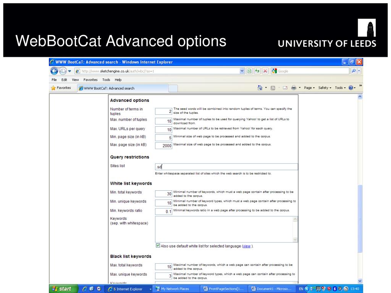Click the Favorites star button
This screenshot has height=293, width=391.
pyautogui.click(x=61, y=88)
